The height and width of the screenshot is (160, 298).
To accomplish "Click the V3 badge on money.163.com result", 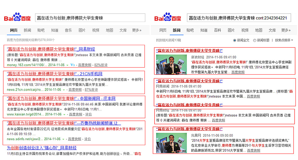I will (72, 65).
